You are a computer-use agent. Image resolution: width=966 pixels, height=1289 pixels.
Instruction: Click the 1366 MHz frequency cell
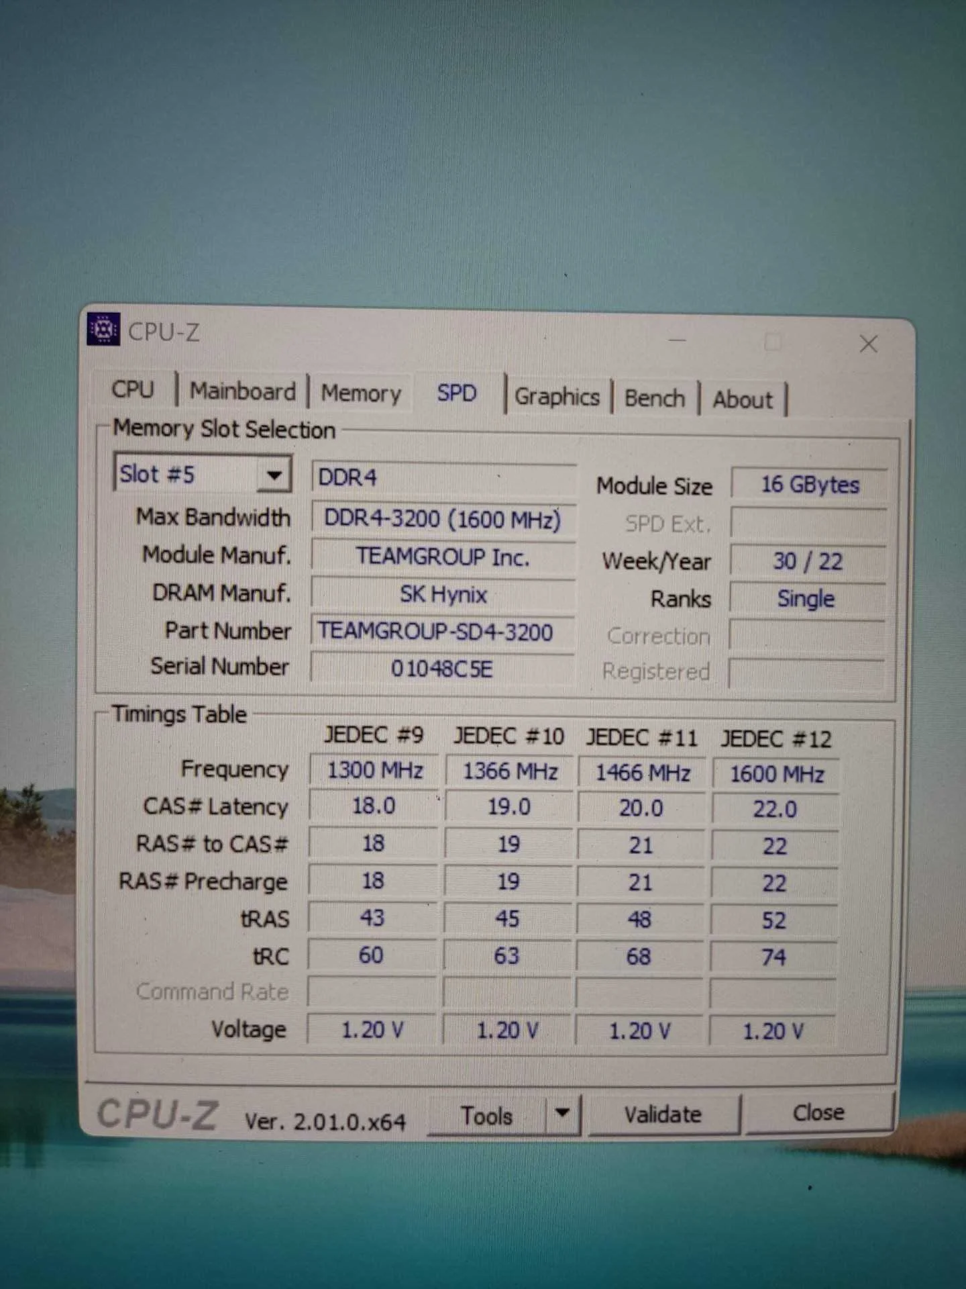510,771
